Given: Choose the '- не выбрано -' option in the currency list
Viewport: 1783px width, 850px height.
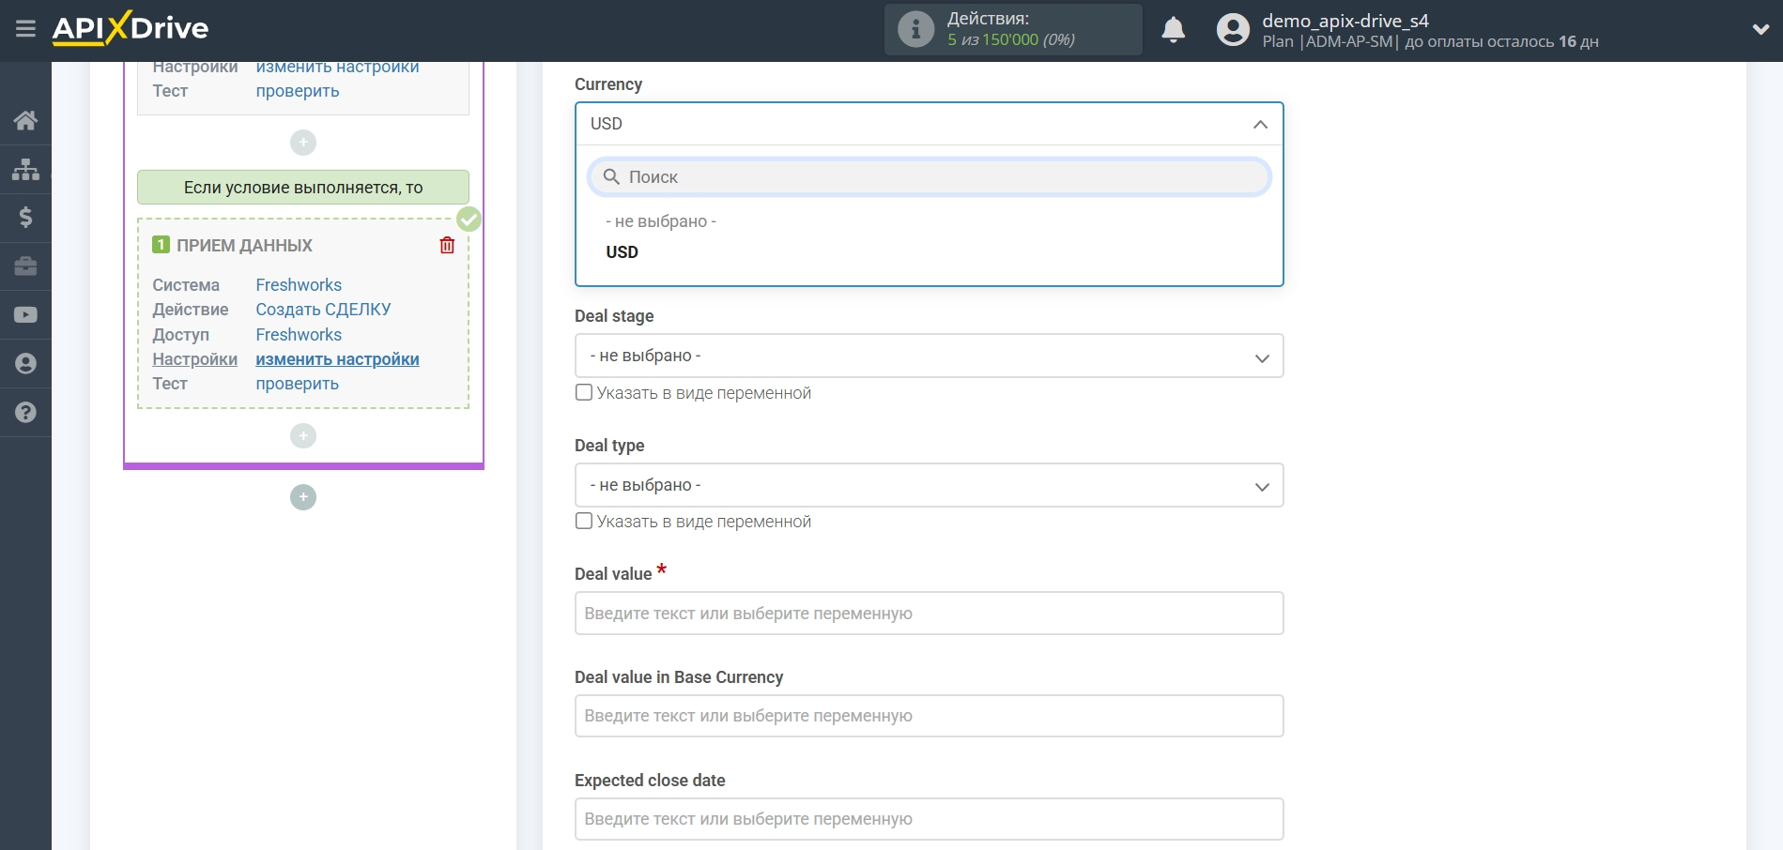Looking at the screenshot, I should [660, 221].
